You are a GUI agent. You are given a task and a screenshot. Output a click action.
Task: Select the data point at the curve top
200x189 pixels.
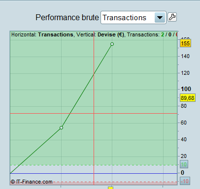pos(112,44)
